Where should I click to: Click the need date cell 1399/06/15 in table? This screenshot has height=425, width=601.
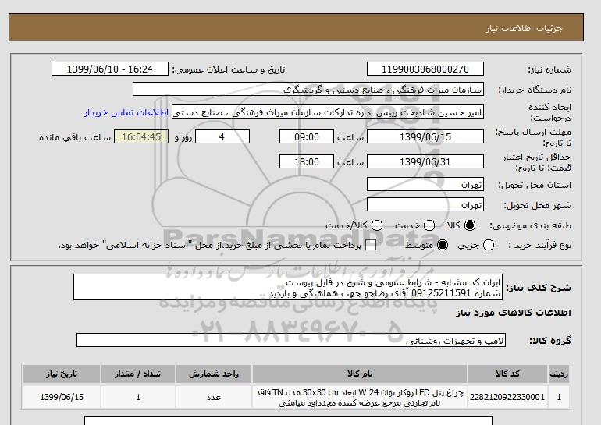pos(62,397)
